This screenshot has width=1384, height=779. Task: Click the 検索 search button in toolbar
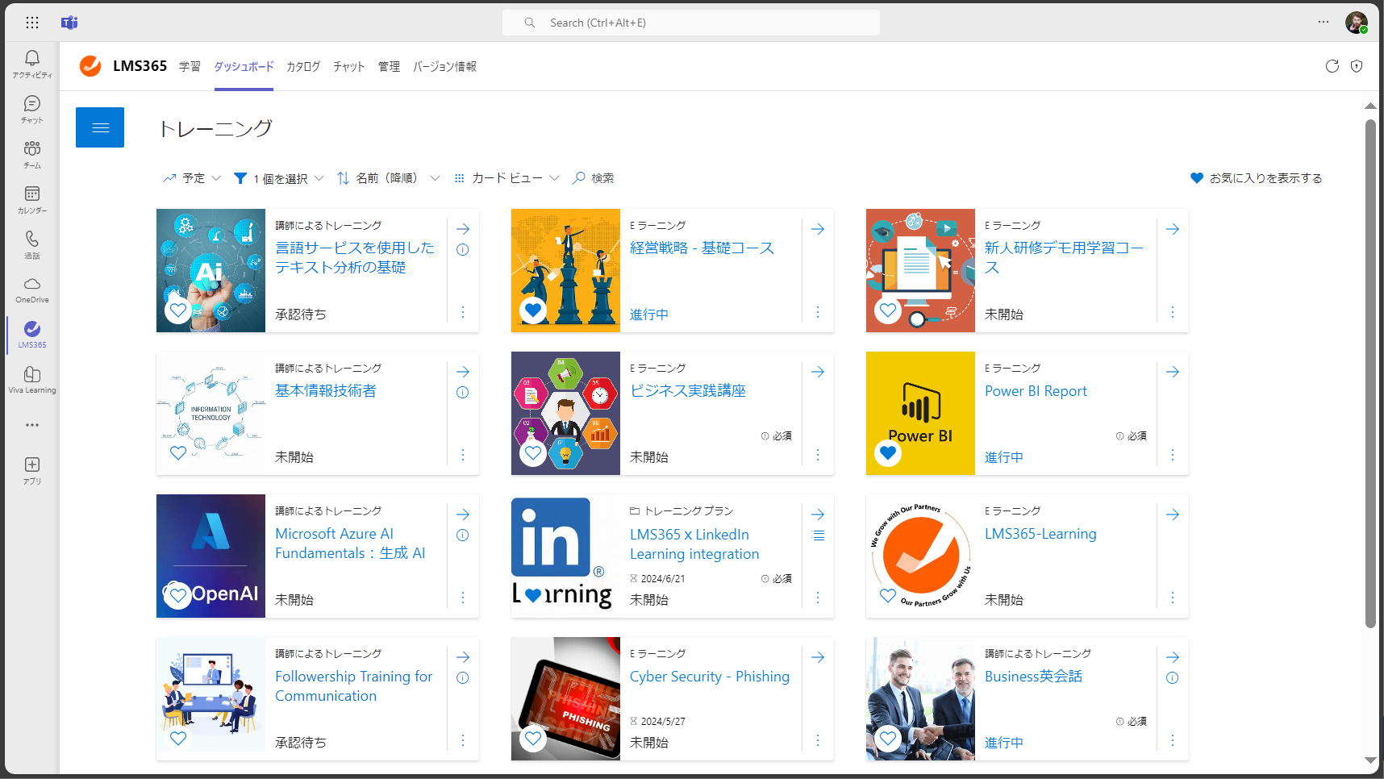[x=594, y=178]
